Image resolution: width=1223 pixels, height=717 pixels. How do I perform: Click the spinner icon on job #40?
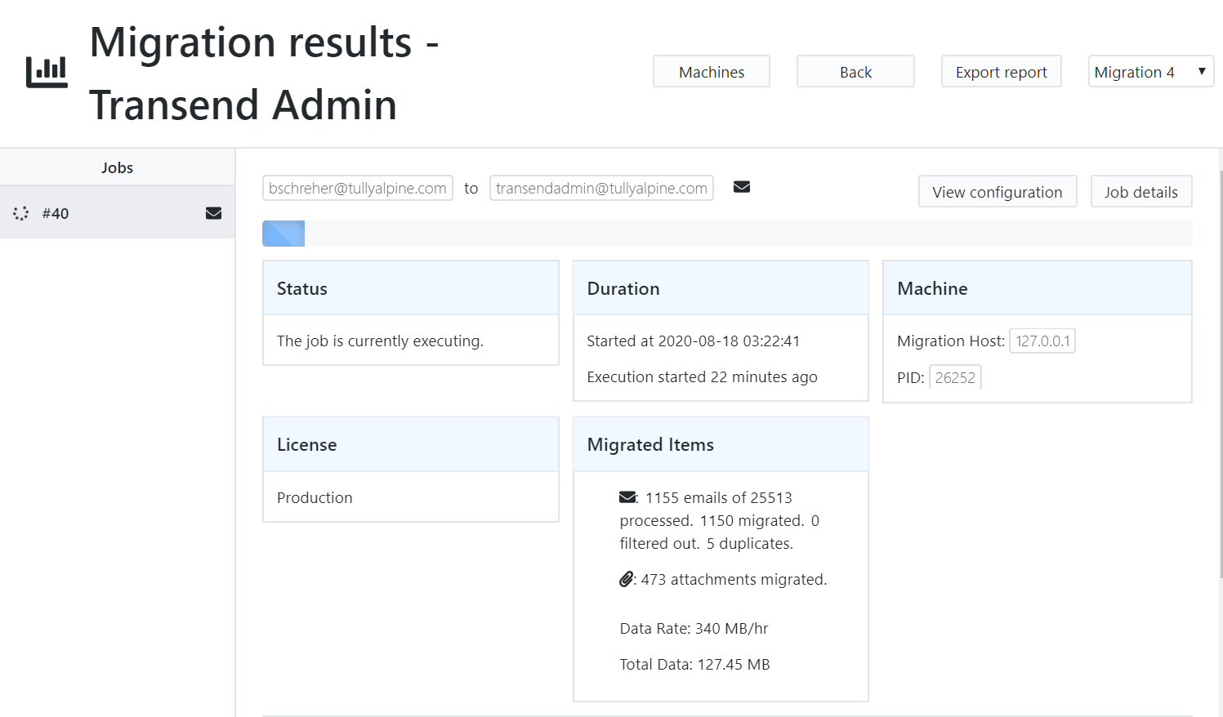pos(21,213)
